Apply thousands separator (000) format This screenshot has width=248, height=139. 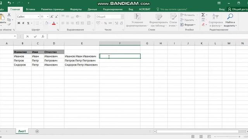coord(110,23)
